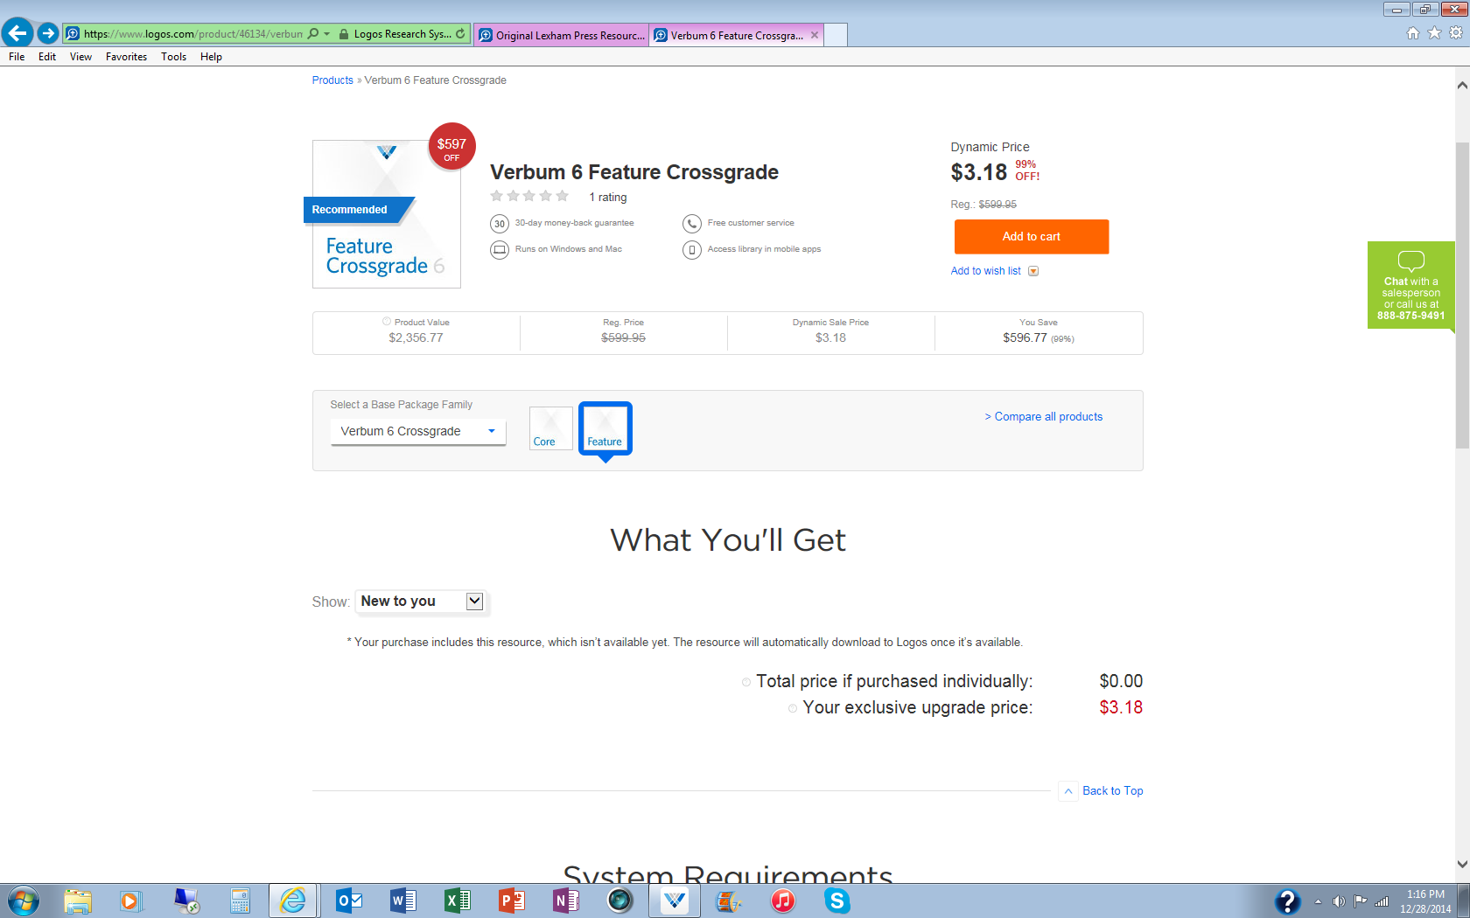Viewport: 1470px width, 918px height.
Task: Switch to Original Lexham Press Resources tab
Action: pos(561,35)
